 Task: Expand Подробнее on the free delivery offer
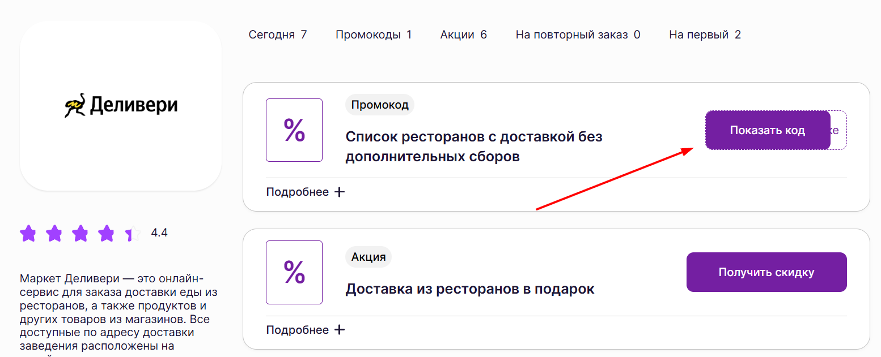pyautogui.click(x=298, y=329)
